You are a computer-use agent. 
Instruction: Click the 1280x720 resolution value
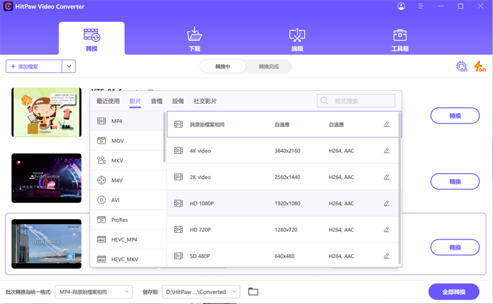tap(286, 230)
